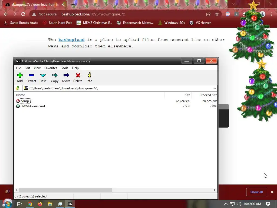Open the Tools menu
Image resolution: width=277 pixels, height=208 pixels.
64,68
